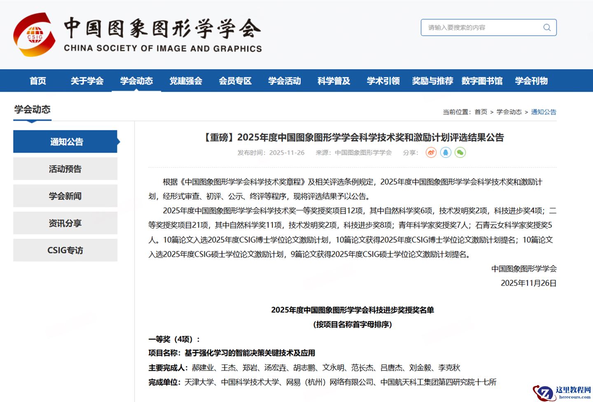The width and height of the screenshot is (593, 402).
Task: Select 资讯分享 in the sidebar
Action: 65,223
